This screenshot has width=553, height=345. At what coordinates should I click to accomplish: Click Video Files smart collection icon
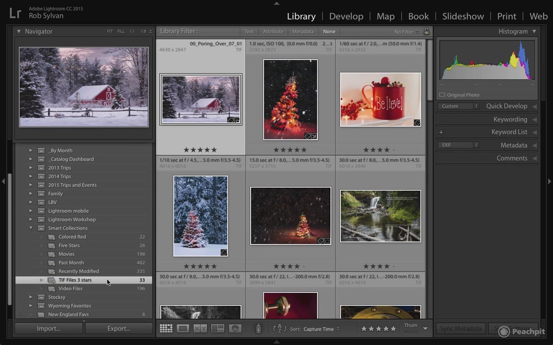[51, 288]
